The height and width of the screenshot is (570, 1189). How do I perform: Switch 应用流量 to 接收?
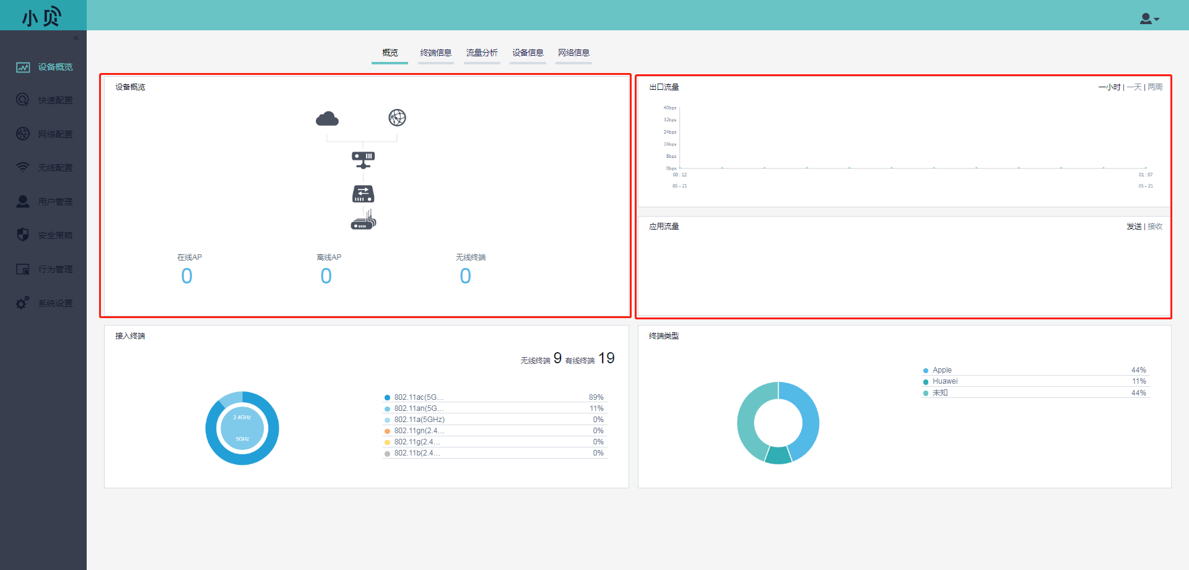click(x=1155, y=227)
